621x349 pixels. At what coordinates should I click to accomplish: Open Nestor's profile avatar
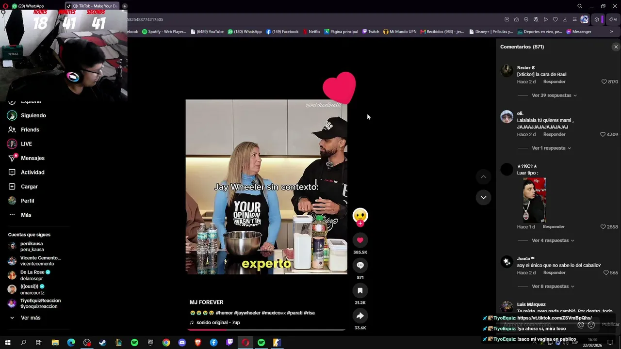pos(507,71)
